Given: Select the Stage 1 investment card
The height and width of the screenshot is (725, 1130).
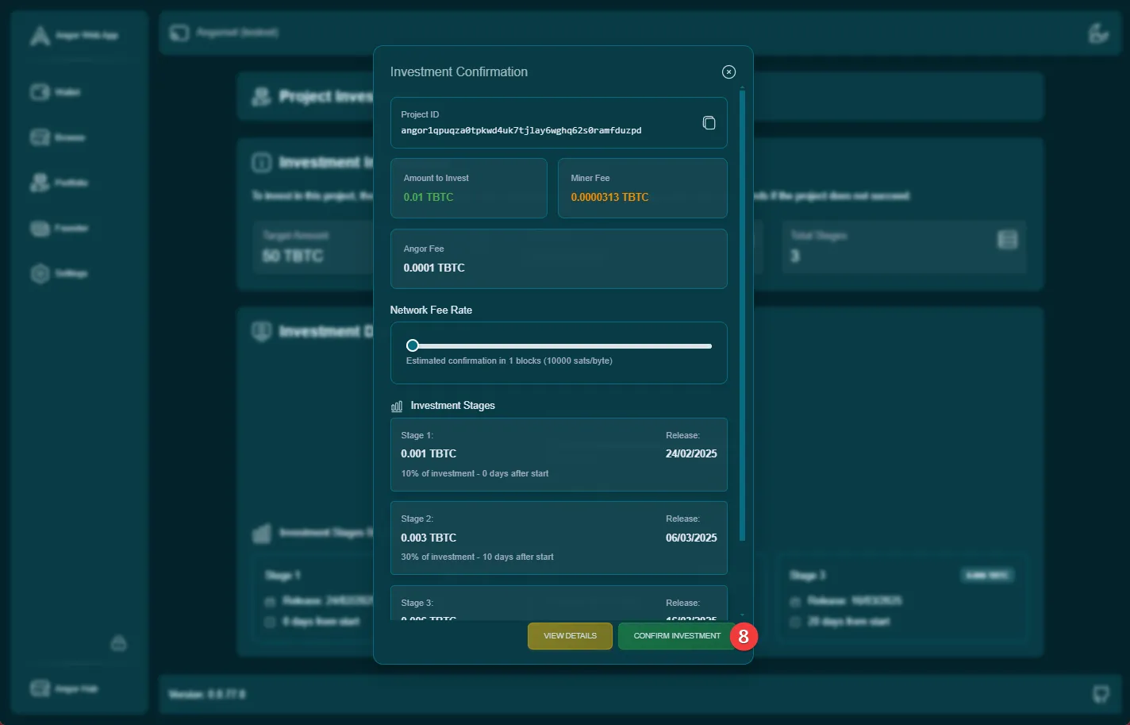Looking at the screenshot, I should (559, 454).
